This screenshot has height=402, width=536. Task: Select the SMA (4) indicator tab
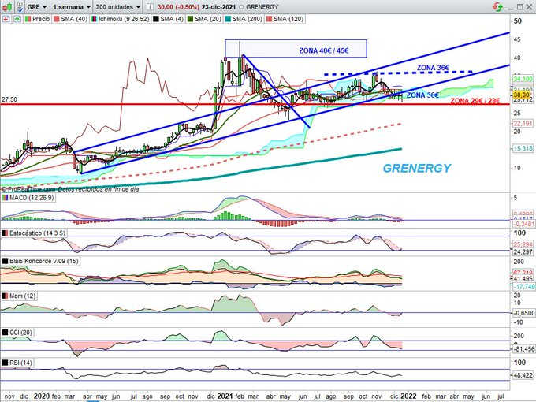click(168, 19)
